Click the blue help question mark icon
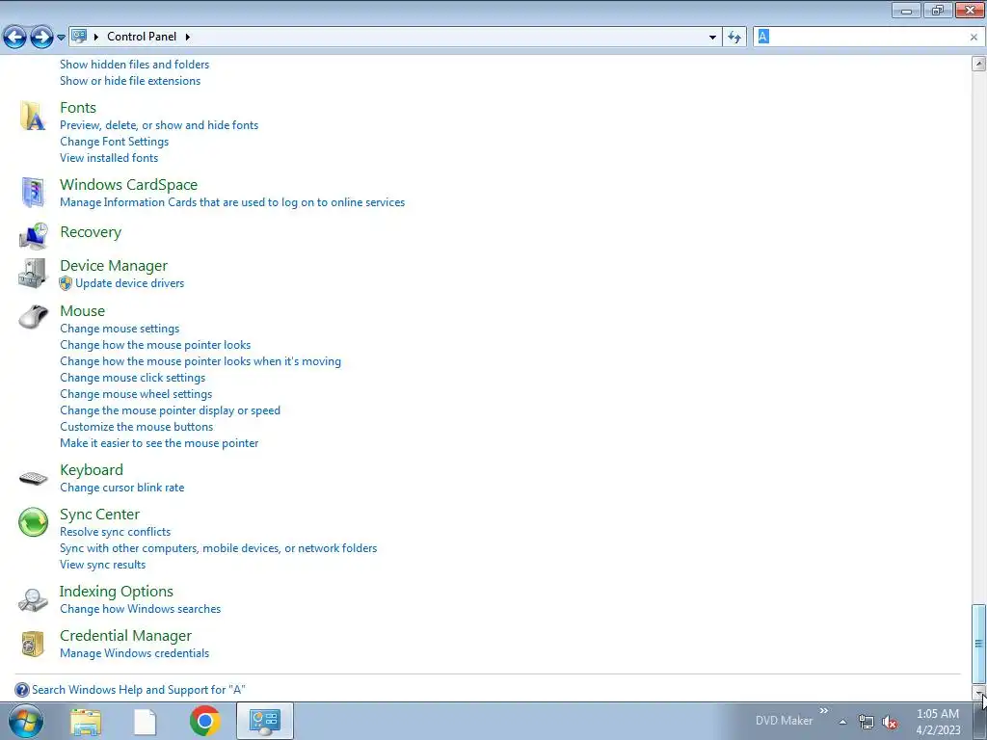 (22, 690)
